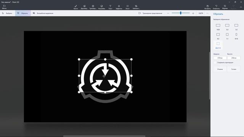Click the Готово (Done) button
Screen dimensions: 244x137
click(234, 69)
